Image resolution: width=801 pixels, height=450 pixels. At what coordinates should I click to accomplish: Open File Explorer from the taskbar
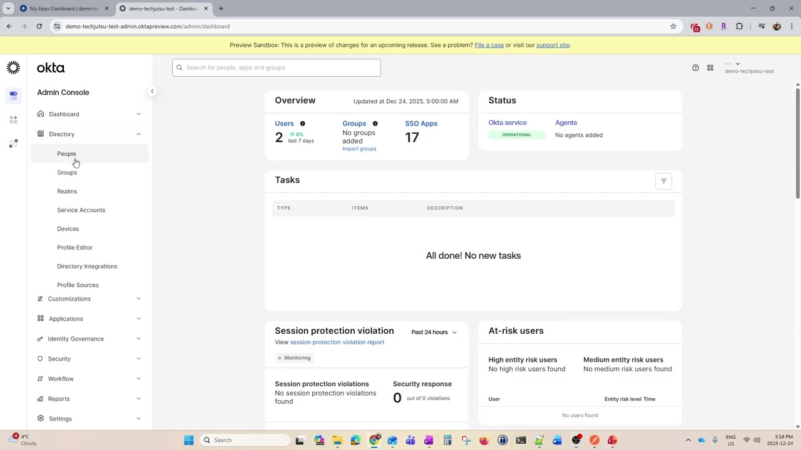337,440
